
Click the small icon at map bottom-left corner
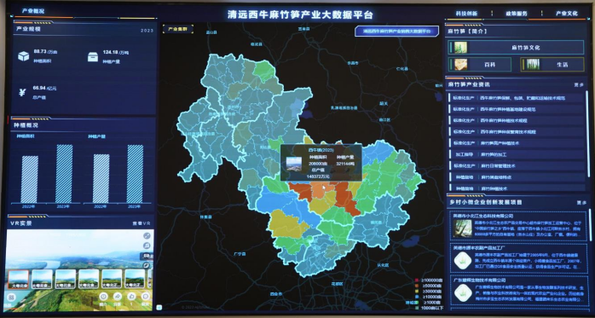point(159,307)
